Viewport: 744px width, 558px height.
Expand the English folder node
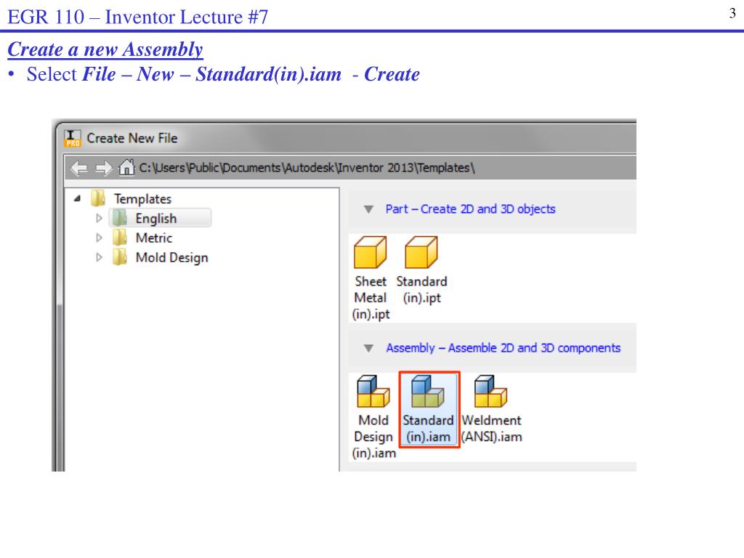point(99,218)
